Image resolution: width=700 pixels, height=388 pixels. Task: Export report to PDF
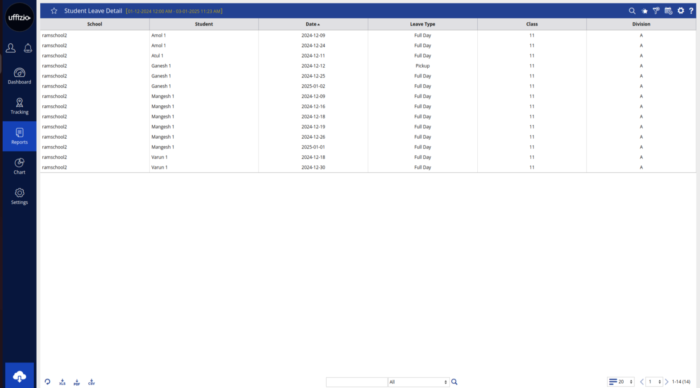point(77,382)
